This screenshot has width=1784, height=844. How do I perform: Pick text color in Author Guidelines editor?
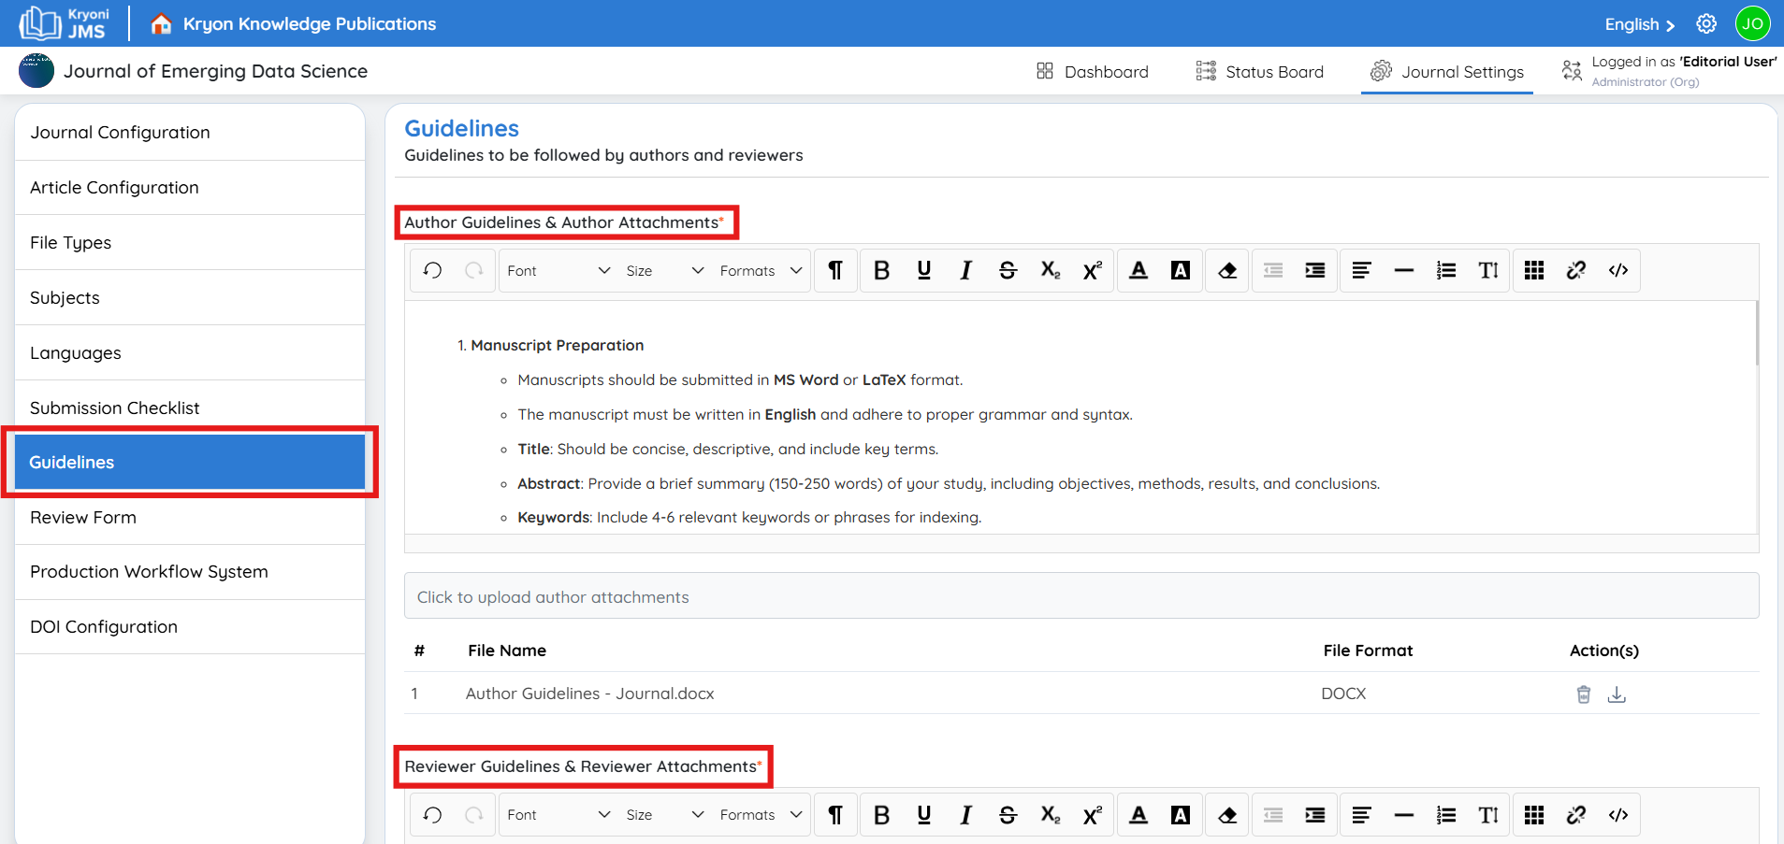click(x=1139, y=271)
